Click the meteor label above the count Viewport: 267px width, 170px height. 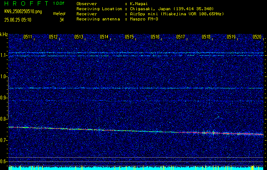coord(59,14)
